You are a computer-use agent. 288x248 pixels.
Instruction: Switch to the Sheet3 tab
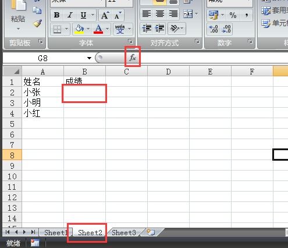pos(124,232)
